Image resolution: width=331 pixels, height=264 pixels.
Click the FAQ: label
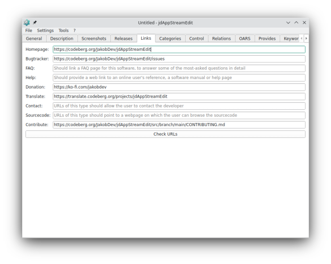30,68
